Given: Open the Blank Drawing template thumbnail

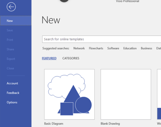Looking at the screenshot, I should (x=126, y=94).
